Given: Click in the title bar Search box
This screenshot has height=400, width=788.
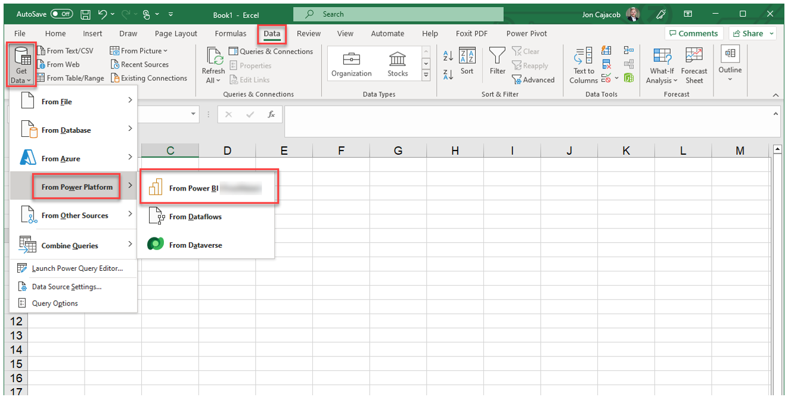Looking at the screenshot, I should 399,14.
